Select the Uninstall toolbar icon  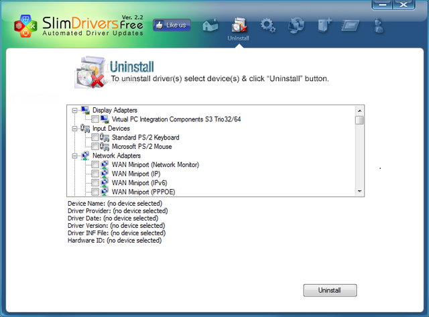(x=239, y=25)
